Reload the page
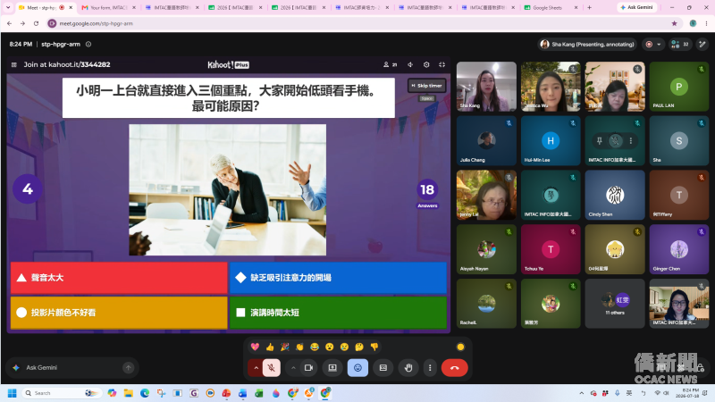 pos(36,23)
